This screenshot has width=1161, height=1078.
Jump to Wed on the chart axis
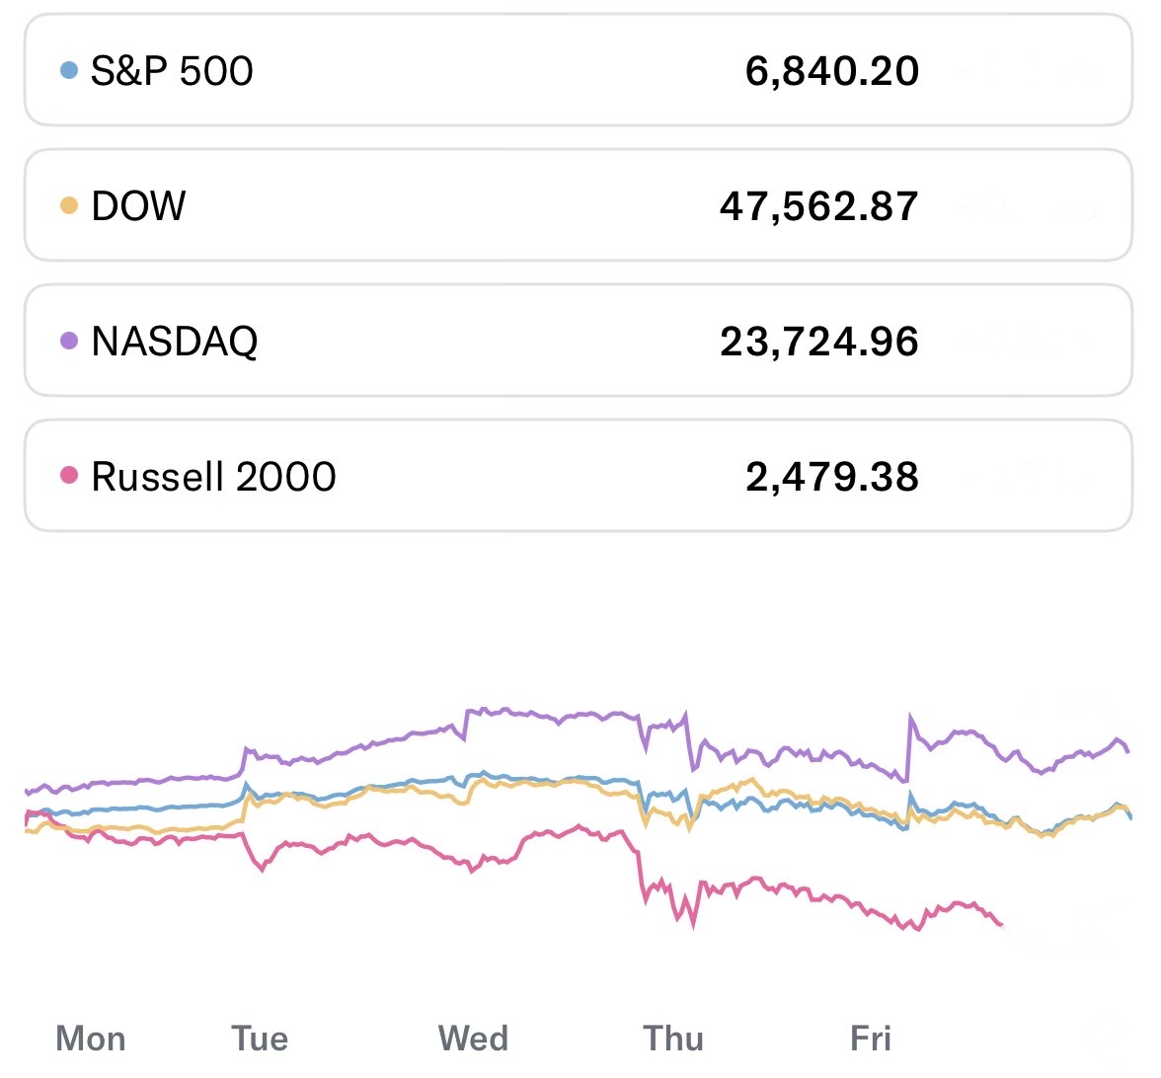point(474,1039)
